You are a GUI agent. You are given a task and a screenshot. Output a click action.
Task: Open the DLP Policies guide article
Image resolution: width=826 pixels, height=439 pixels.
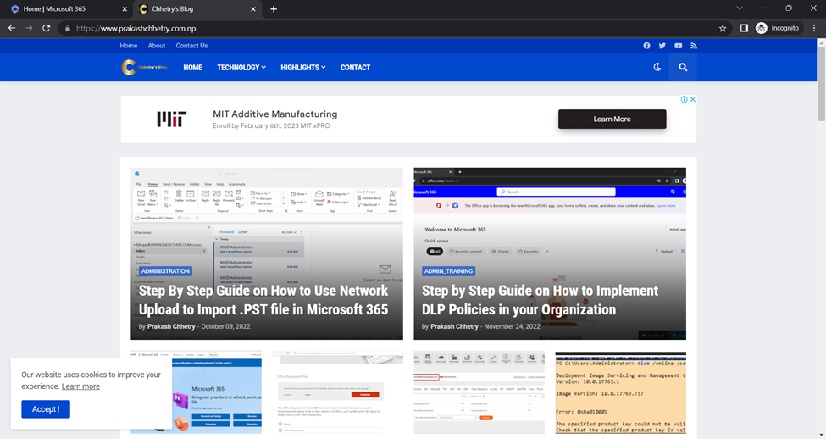pyautogui.click(x=540, y=300)
